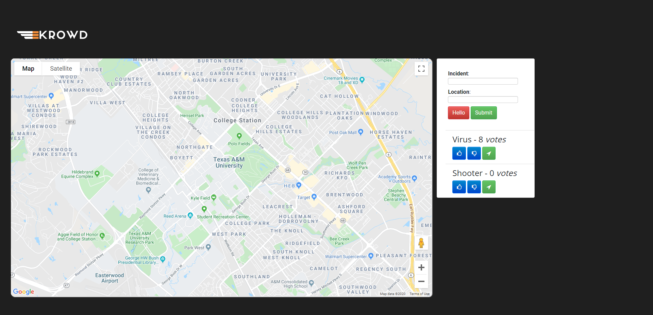This screenshot has width=653, height=315.
Task: Select the A&M Consolidated High School pin
Action: pos(311,283)
